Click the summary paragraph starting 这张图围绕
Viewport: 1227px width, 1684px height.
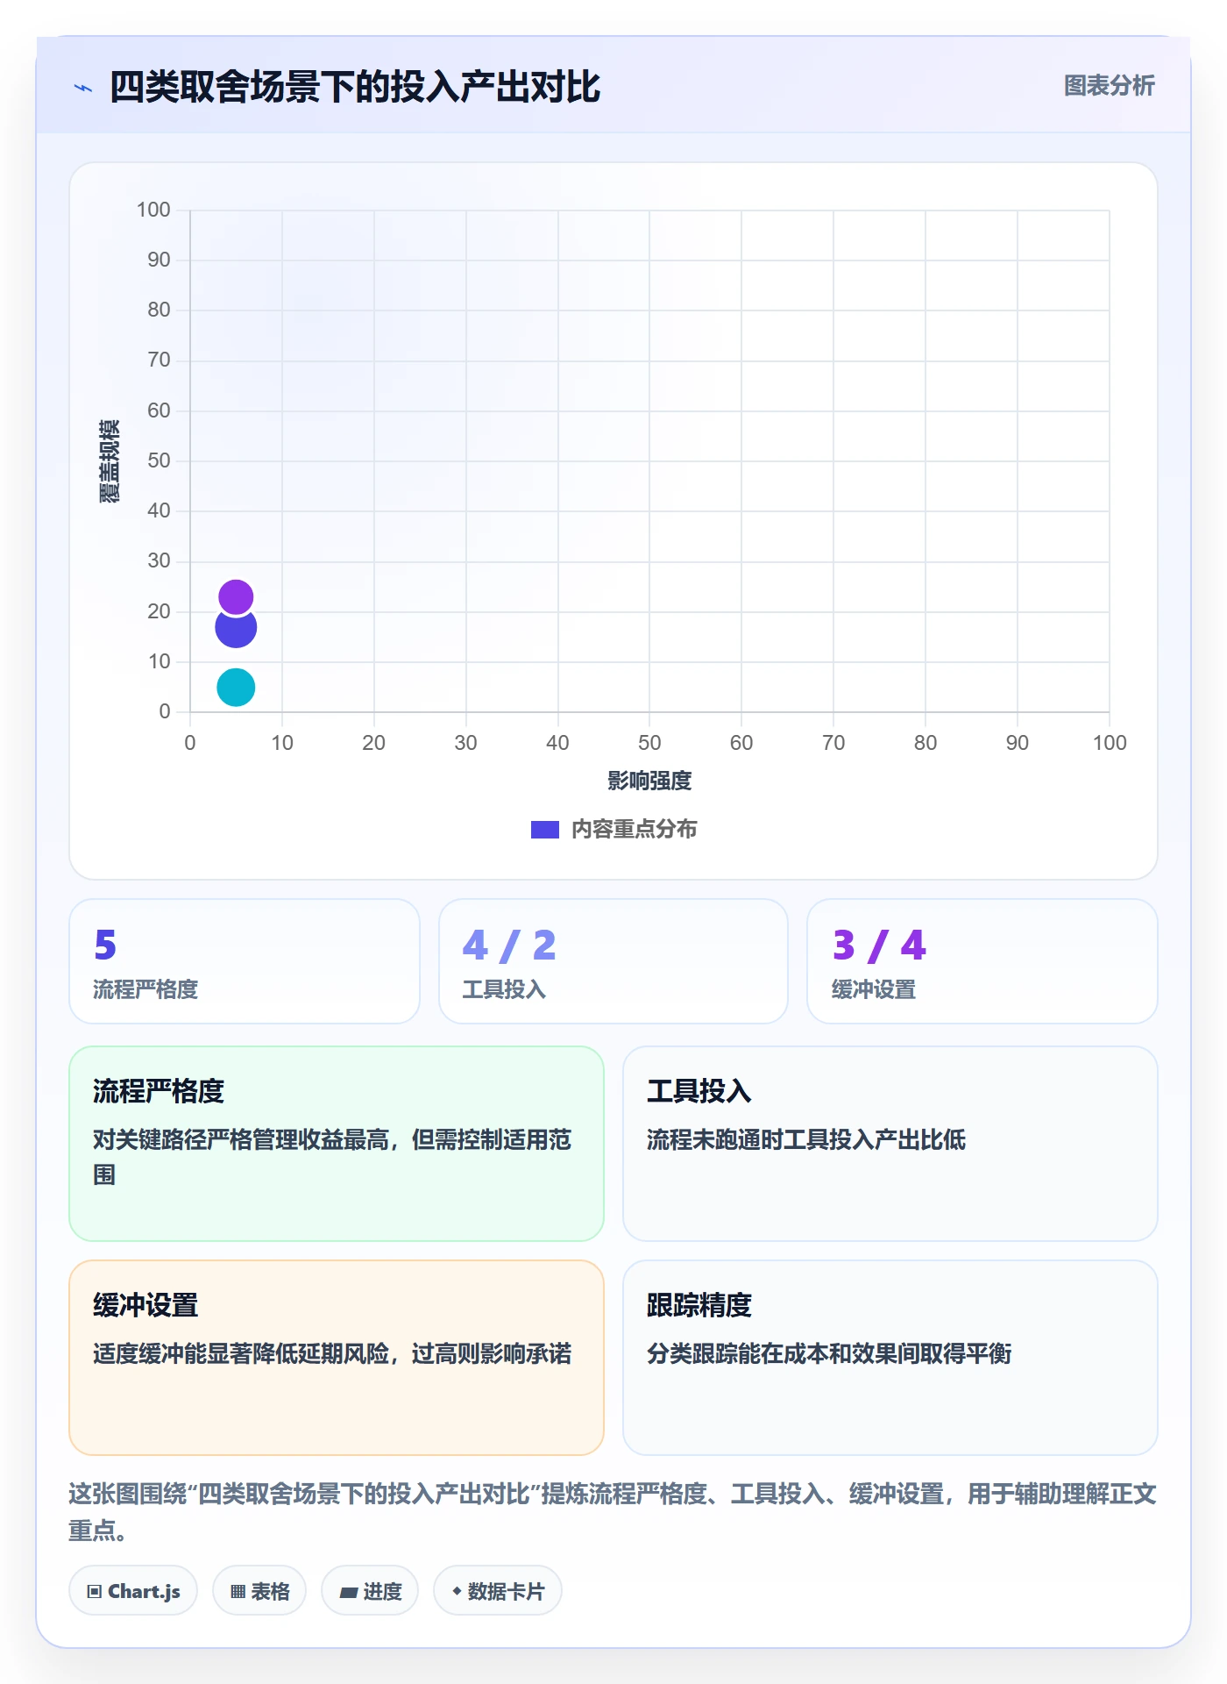coord(613,1512)
